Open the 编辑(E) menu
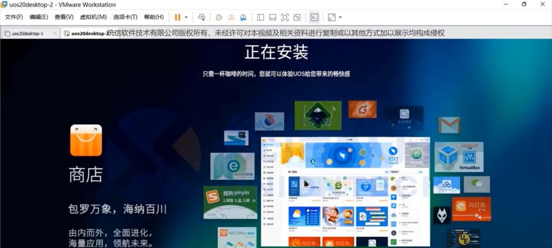The height and width of the screenshot is (248, 552). [x=38, y=17]
